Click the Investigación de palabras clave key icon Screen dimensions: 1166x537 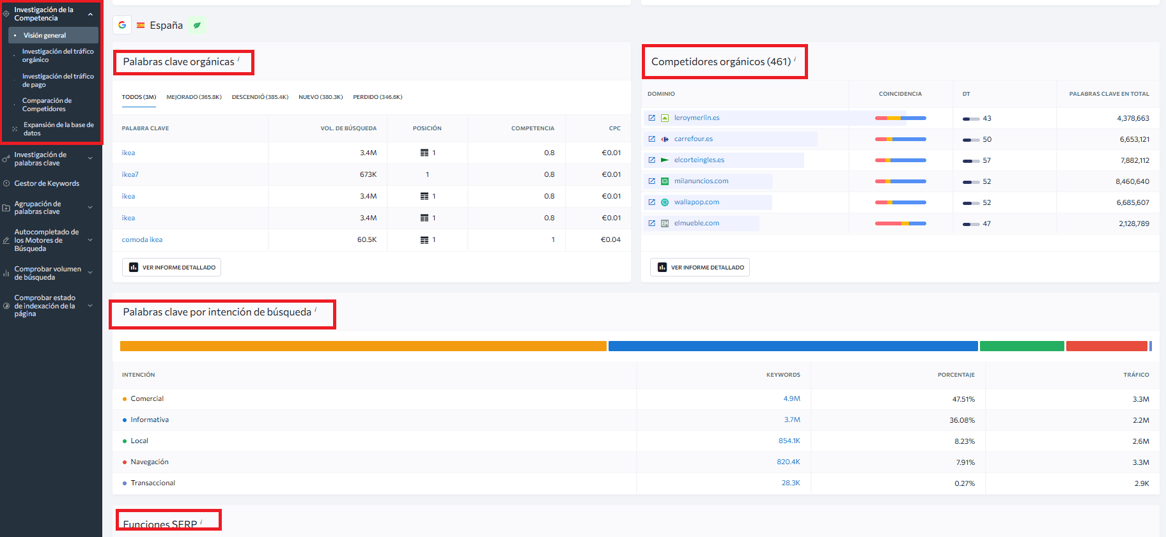point(6,158)
